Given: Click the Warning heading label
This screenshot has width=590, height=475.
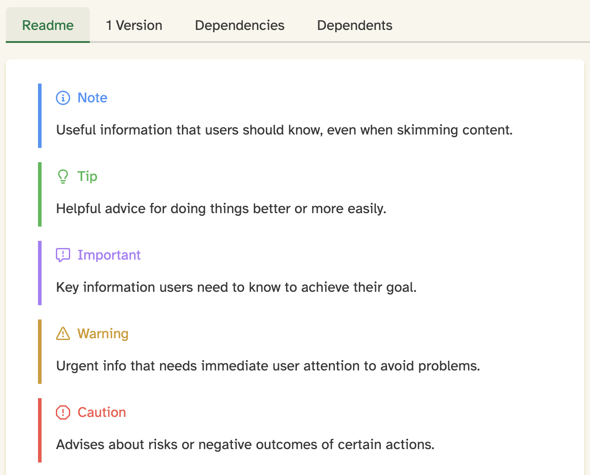Looking at the screenshot, I should tap(103, 334).
